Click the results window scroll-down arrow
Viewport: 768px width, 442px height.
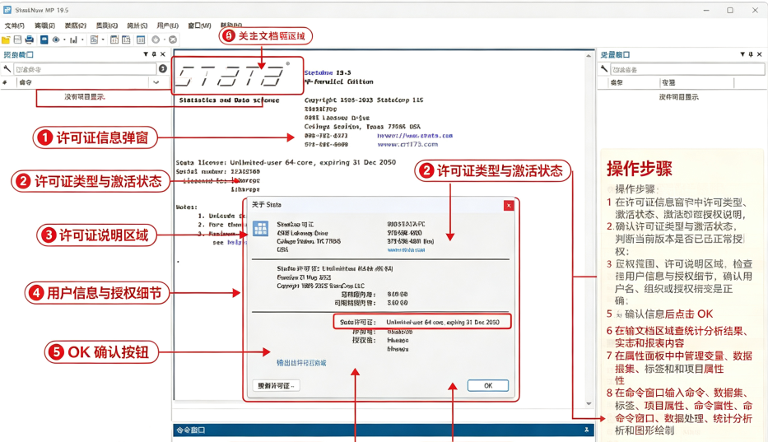tap(589, 403)
